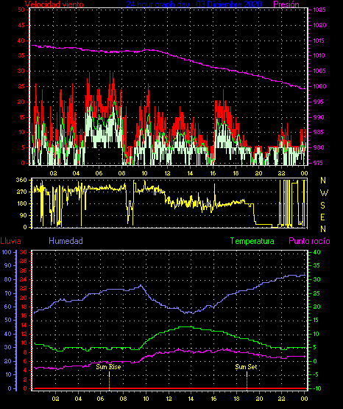Click the 1025 pressure axis value
Image resolution: width=343 pixels, height=409 pixels.
tap(319, 10)
